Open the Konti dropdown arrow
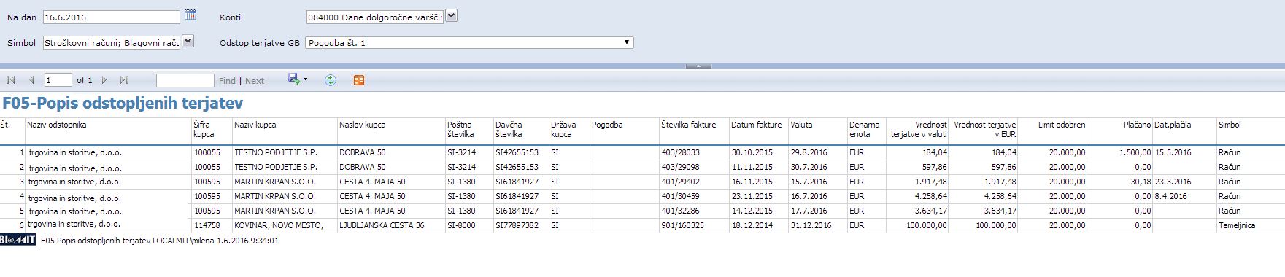 click(451, 15)
